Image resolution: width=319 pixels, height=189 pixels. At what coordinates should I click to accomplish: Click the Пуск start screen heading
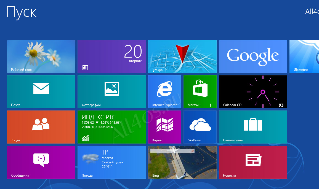(x=22, y=13)
